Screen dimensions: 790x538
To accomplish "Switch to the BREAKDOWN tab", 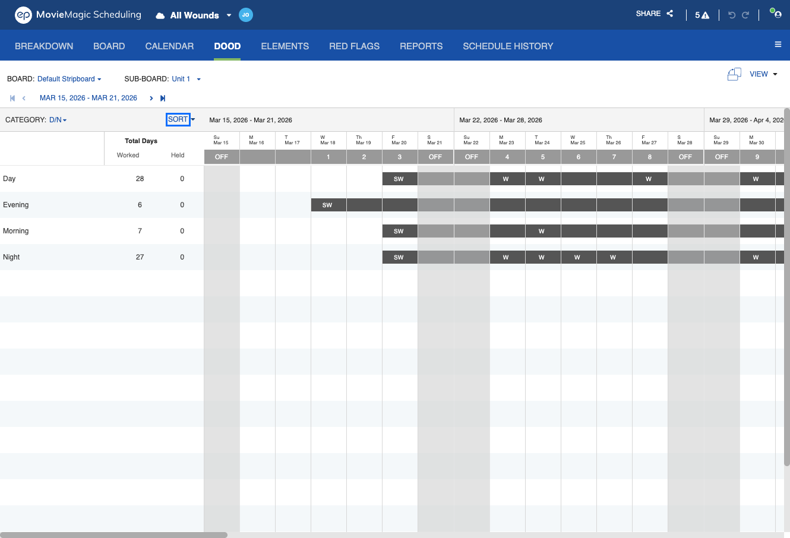I will (x=44, y=46).
